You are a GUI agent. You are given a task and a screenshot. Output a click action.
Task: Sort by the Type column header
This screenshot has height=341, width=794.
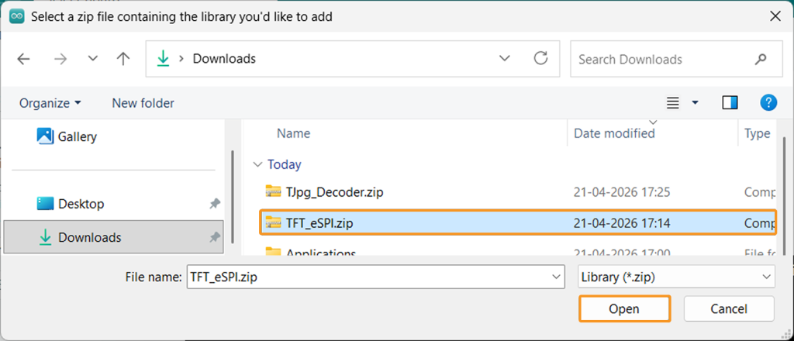click(x=758, y=133)
